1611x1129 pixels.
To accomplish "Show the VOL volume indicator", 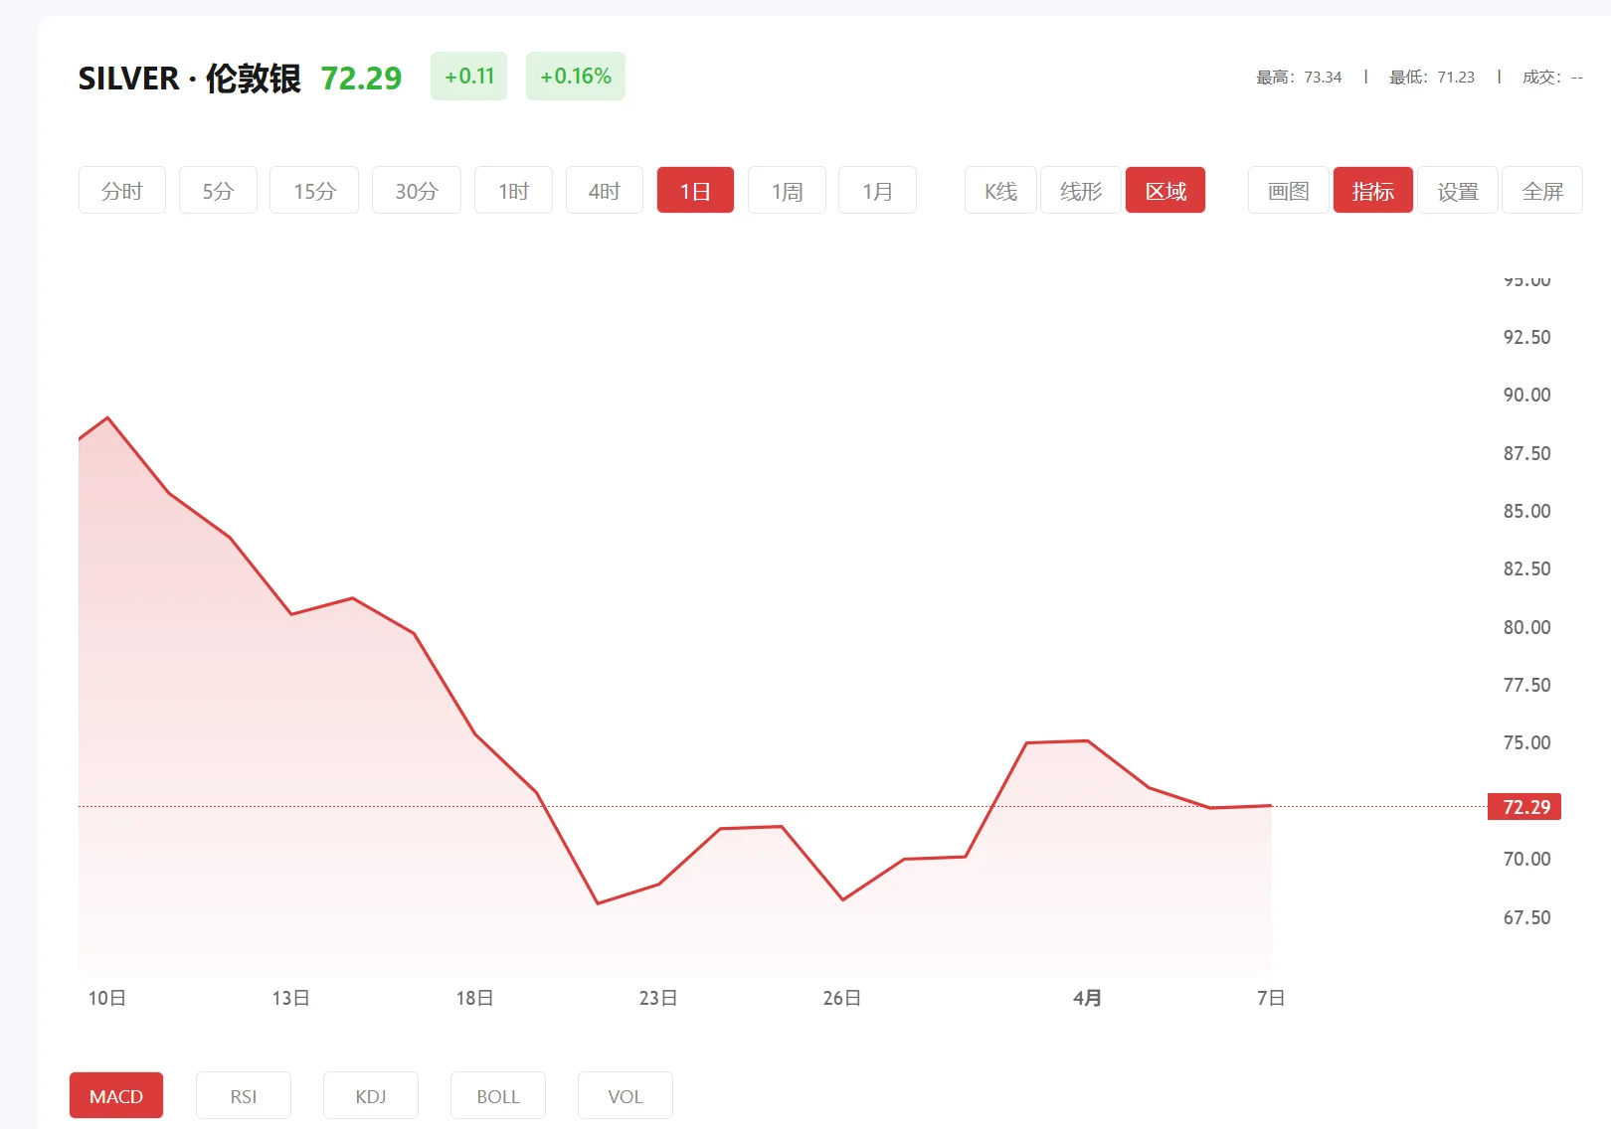I will 625,1095.
